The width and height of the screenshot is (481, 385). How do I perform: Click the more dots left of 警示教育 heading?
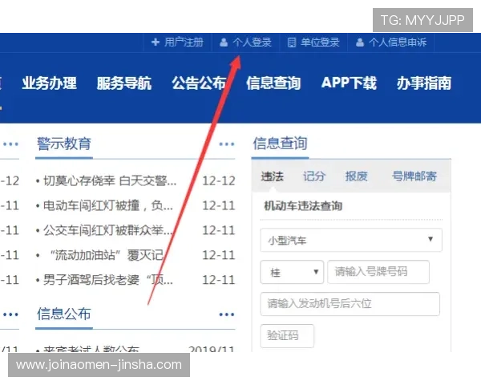pos(10,144)
